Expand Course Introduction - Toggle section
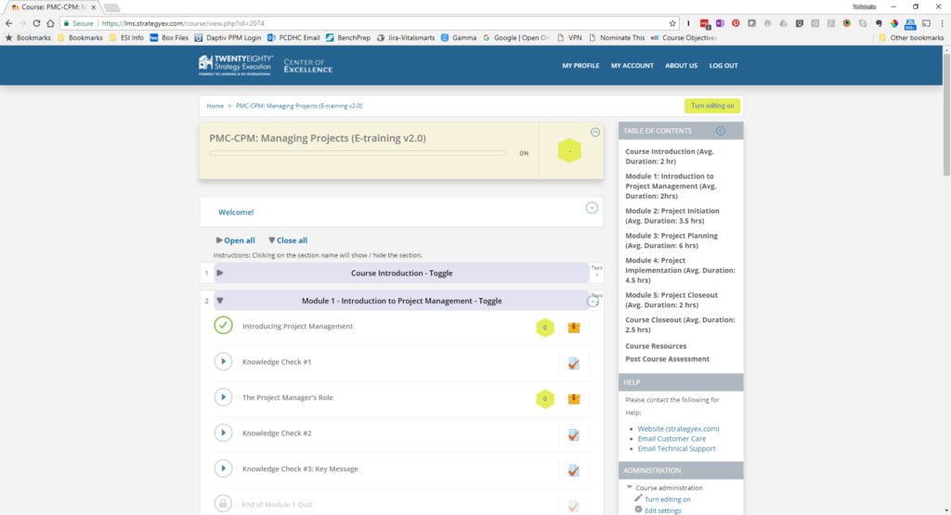This screenshot has height=515, width=951. click(401, 273)
